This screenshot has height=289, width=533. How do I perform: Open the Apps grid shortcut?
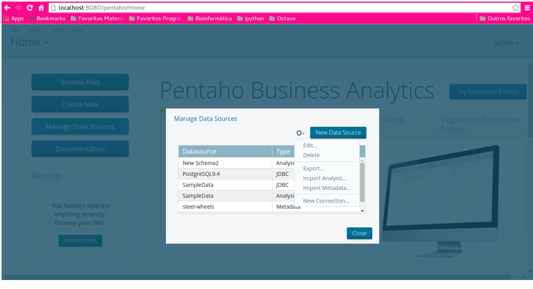click(x=14, y=18)
